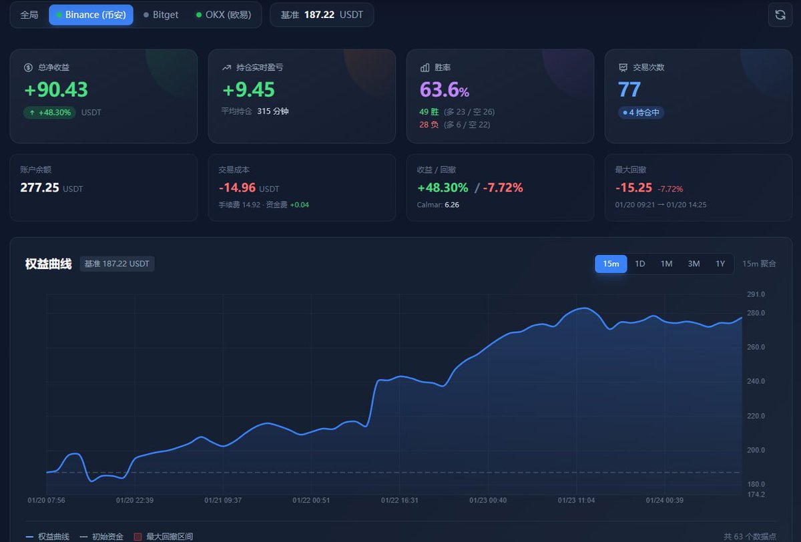The width and height of the screenshot is (801, 542).
Task: Click the 最大回撤区间 red legend swatch
Action: coord(138,537)
